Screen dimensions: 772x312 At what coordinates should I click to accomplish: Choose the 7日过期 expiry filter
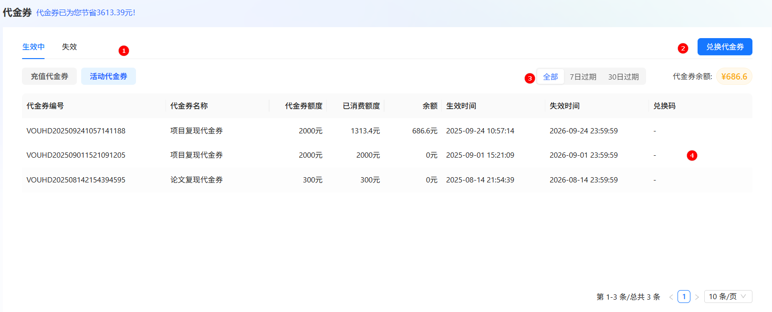tap(583, 77)
